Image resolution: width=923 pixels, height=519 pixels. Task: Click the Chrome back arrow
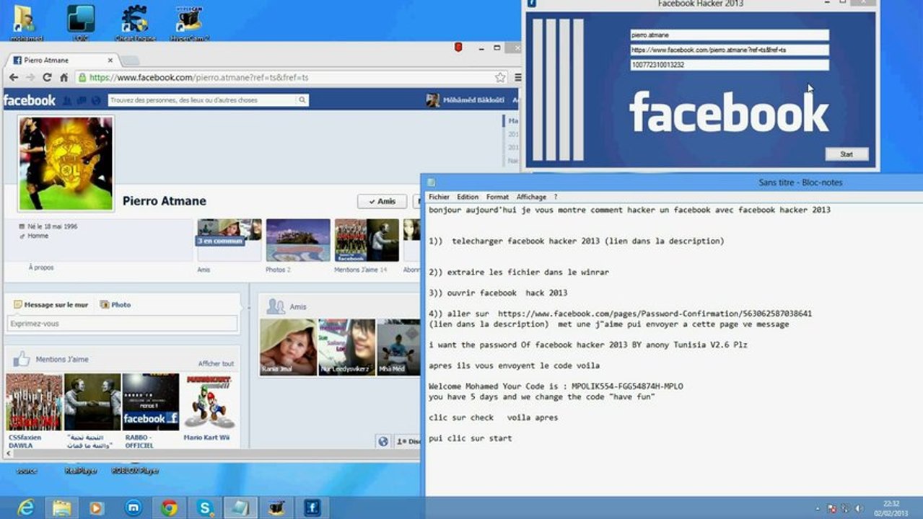point(13,77)
